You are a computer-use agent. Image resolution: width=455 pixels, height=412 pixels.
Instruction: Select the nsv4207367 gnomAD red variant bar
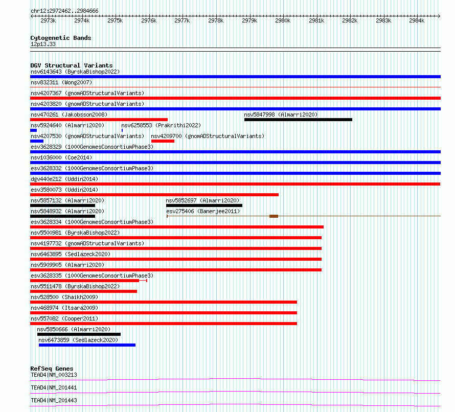pyautogui.click(x=235, y=98)
